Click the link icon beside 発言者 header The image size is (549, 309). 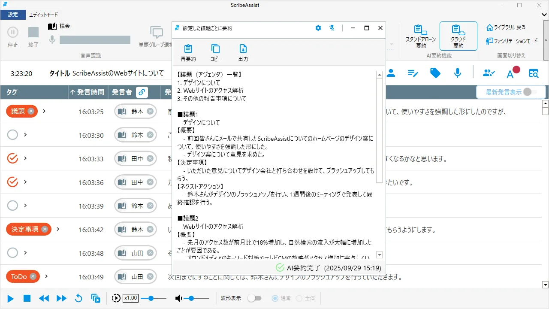(142, 92)
